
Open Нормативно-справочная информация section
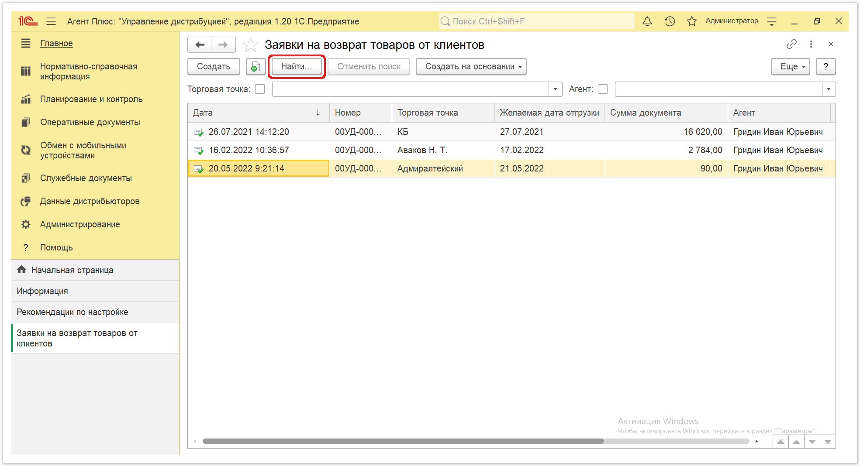[89, 71]
